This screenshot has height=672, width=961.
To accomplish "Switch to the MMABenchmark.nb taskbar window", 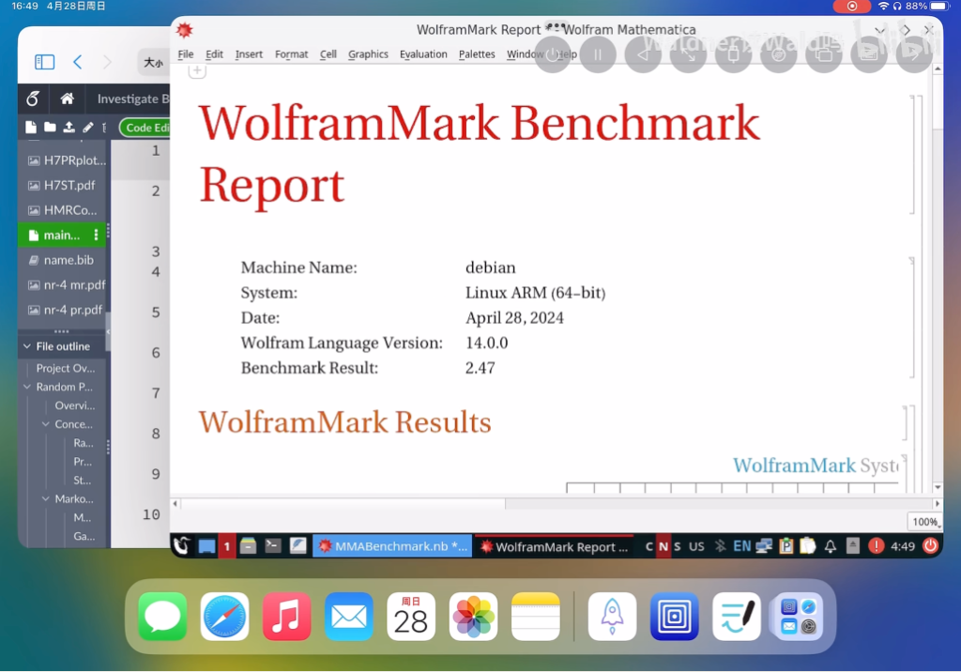I will click(x=392, y=546).
